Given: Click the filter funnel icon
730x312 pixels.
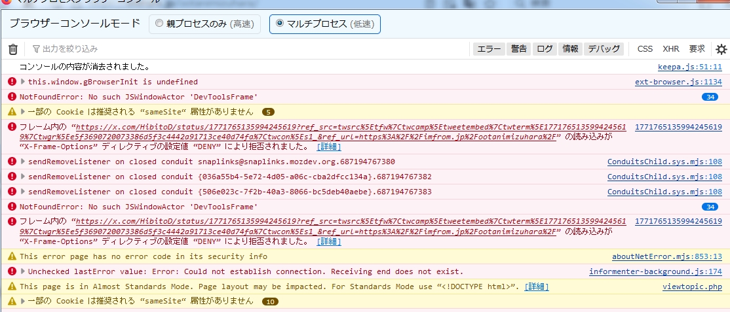Looking at the screenshot, I should [x=36, y=49].
